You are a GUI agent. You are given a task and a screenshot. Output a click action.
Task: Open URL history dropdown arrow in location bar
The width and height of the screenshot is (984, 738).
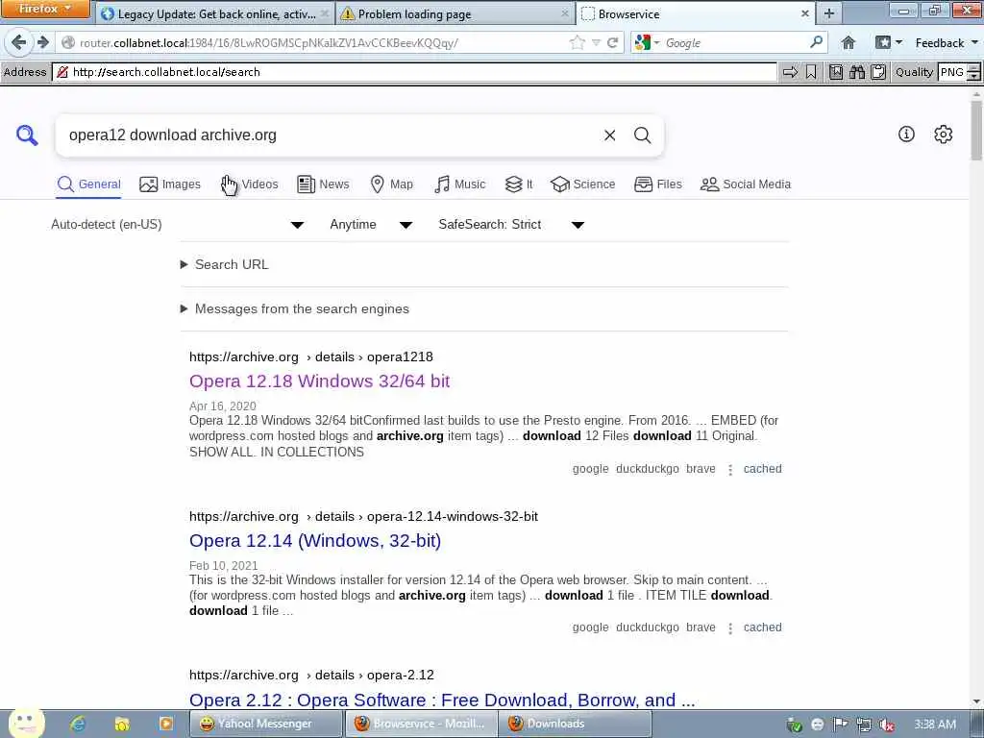tap(596, 42)
